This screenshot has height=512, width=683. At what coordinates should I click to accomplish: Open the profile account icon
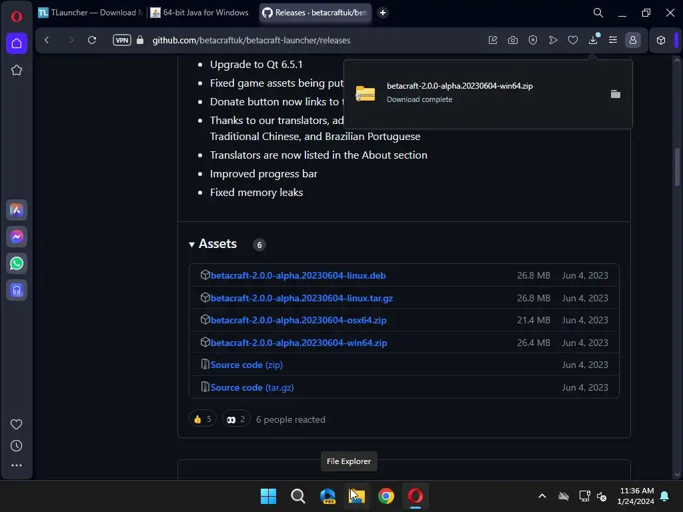(x=633, y=40)
